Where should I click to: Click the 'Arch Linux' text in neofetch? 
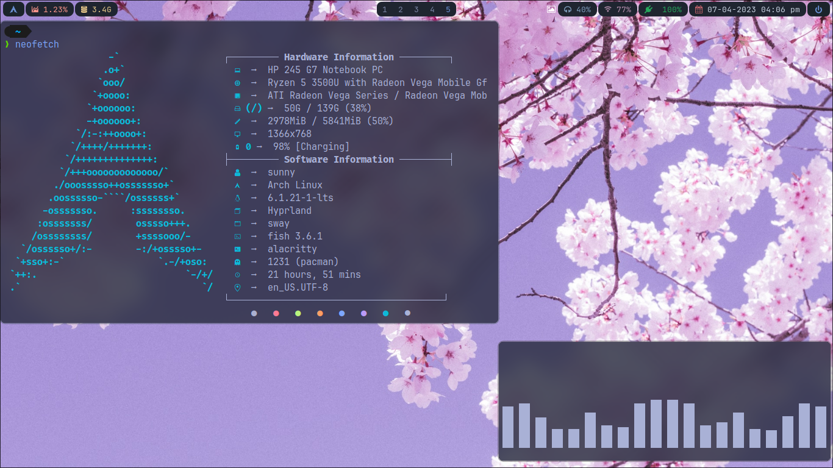coord(295,185)
